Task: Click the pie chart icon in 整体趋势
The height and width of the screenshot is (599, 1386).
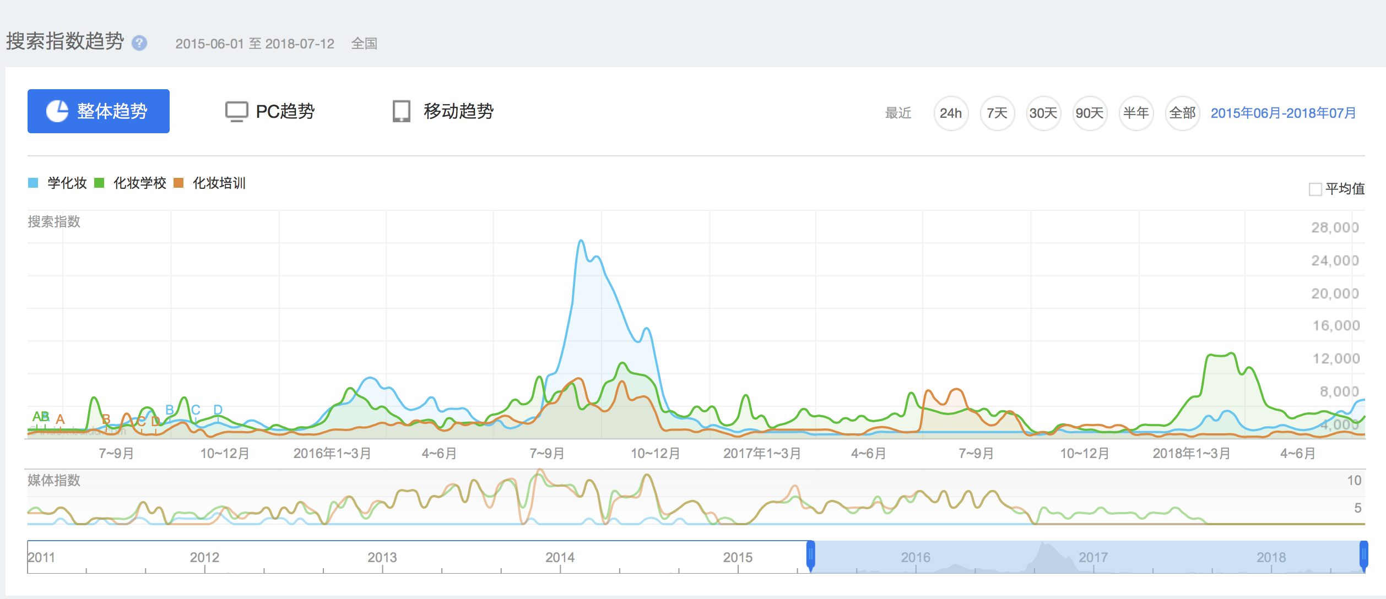Action: coord(57,111)
